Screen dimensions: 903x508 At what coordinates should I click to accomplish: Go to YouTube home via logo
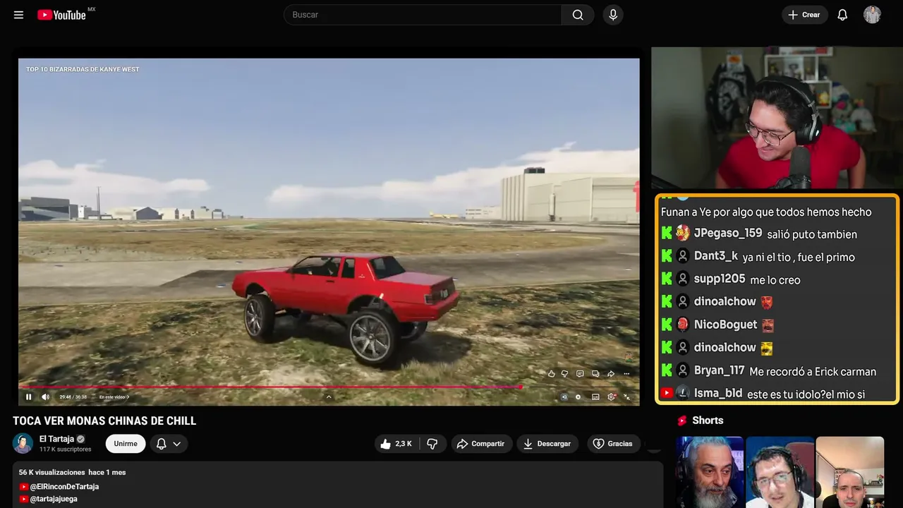point(62,15)
